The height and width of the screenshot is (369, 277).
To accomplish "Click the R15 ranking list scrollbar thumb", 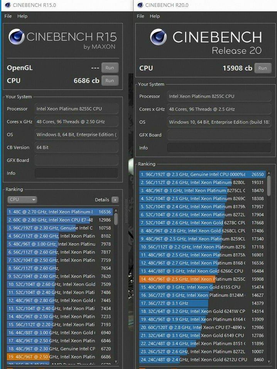I will tap(116, 219).
